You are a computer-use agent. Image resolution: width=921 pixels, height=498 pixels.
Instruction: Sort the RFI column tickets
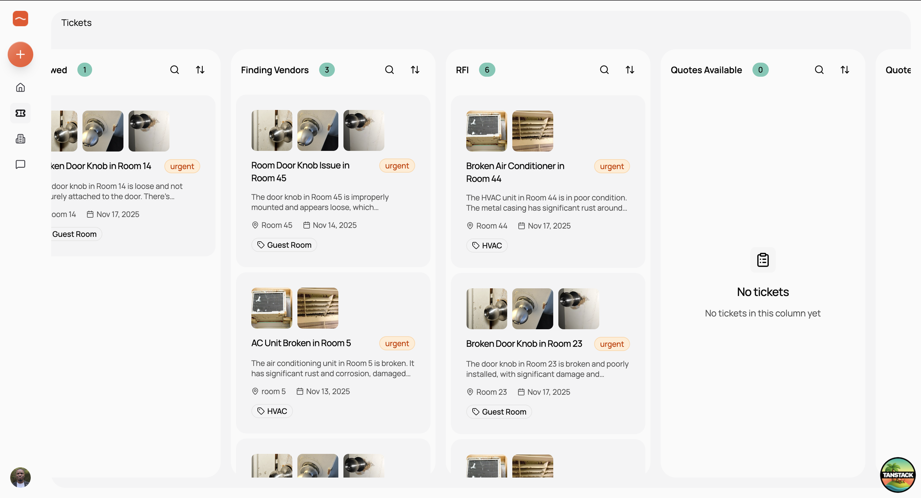(630, 70)
